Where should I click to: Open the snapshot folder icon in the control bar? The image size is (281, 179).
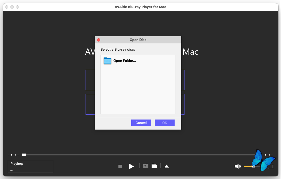(154, 166)
